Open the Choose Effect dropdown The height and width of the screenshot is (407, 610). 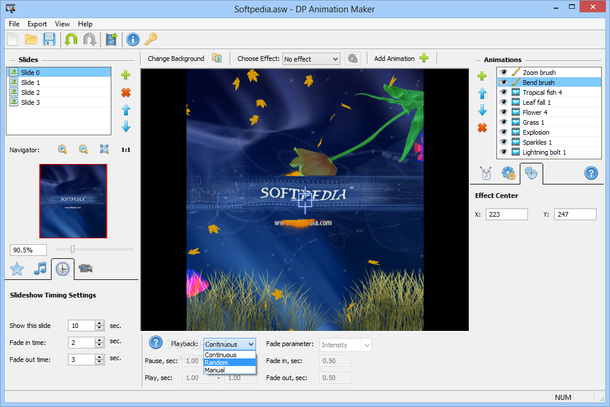coord(311,59)
